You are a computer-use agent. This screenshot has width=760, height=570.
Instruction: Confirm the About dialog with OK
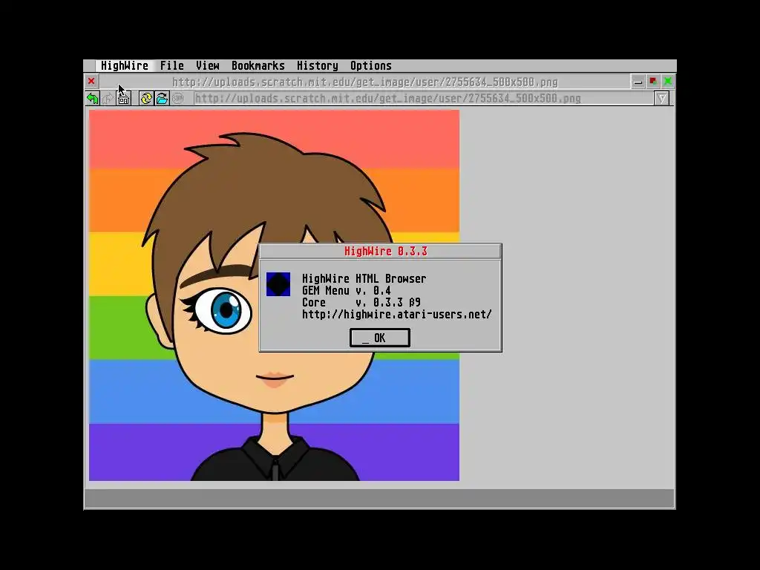[379, 338]
